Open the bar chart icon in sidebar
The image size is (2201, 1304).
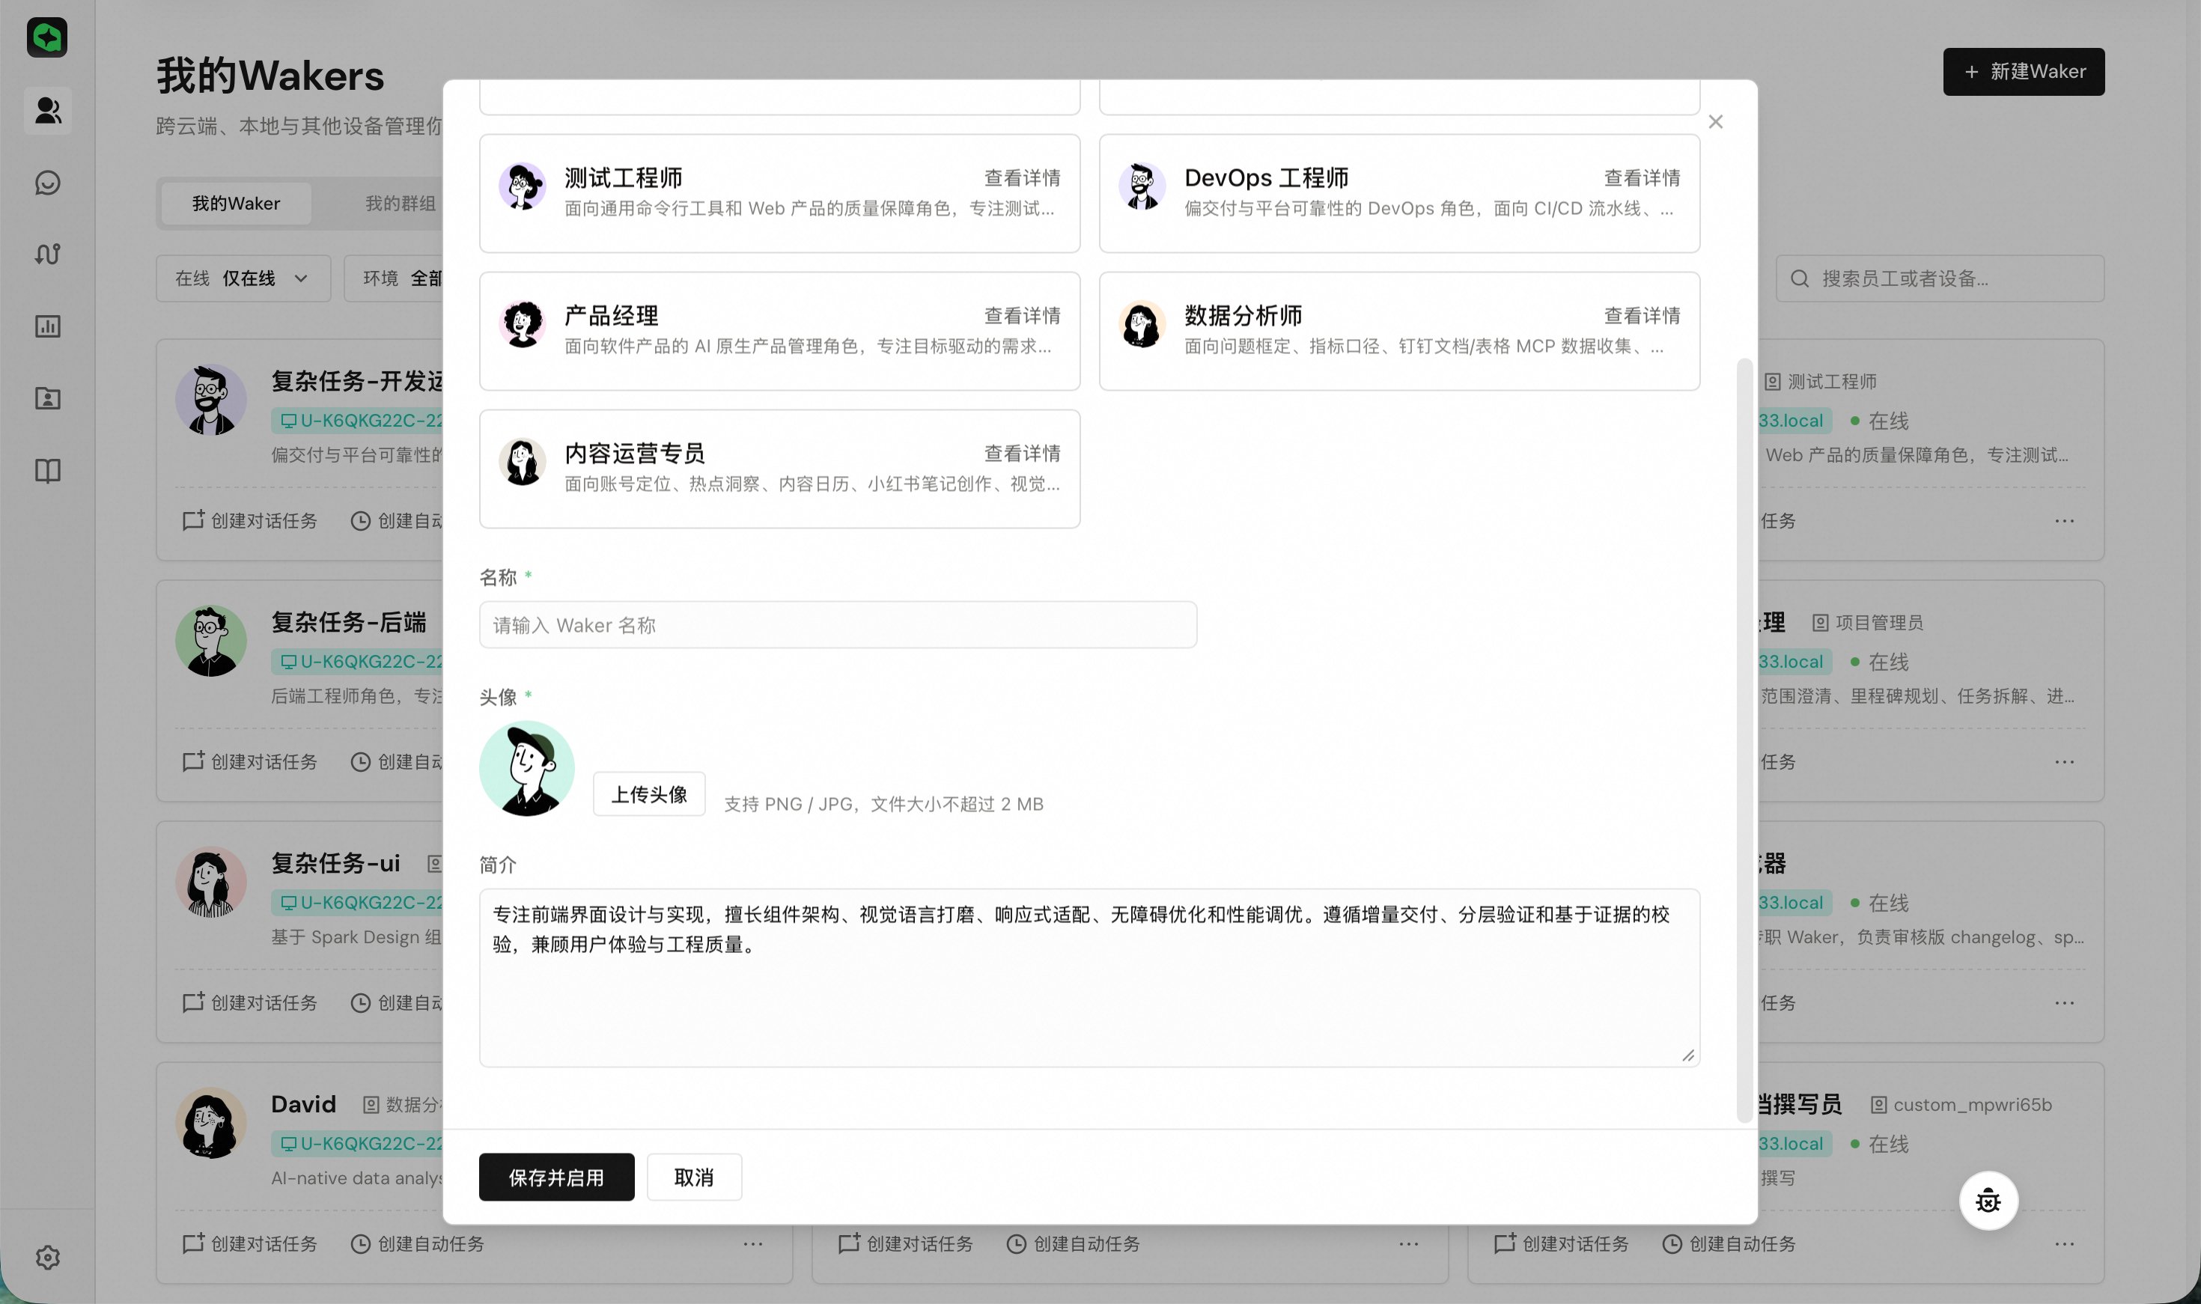pyautogui.click(x=47, y=327)
